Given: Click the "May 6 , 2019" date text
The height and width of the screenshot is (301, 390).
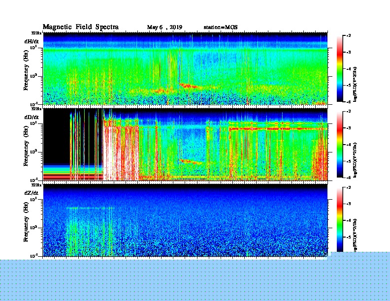Looking at the screenshot, I should tap(164, 27).
